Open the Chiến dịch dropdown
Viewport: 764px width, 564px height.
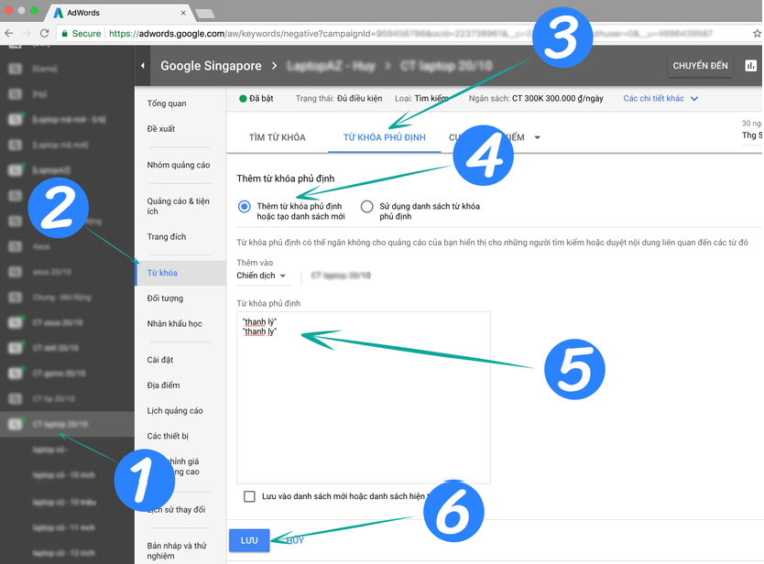pos(262,276)
